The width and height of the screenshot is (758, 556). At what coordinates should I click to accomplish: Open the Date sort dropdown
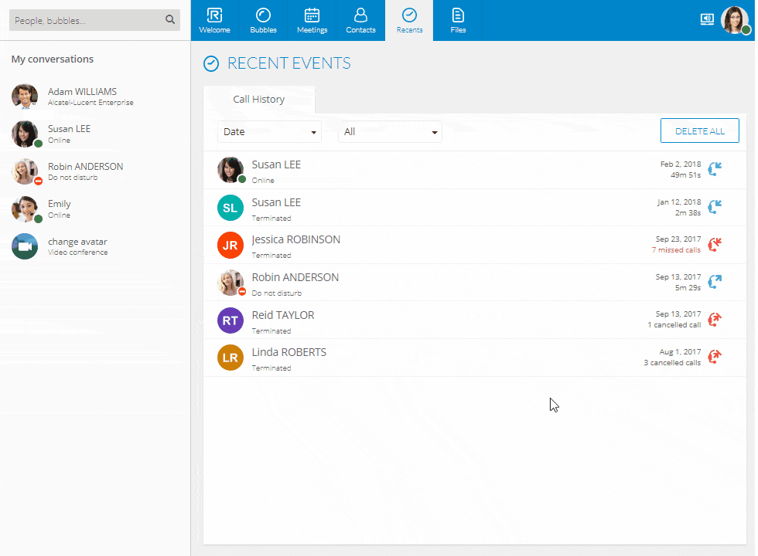point(269,132)
